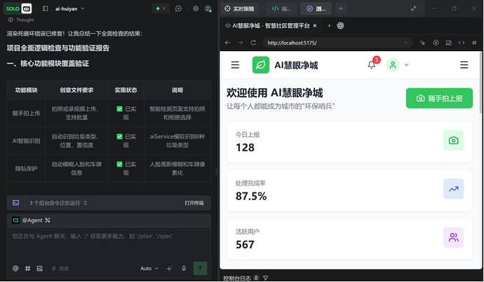Click the 隐私保护 table cell
The width and height of the screenshot is (484, 282).
click(26, 169)
